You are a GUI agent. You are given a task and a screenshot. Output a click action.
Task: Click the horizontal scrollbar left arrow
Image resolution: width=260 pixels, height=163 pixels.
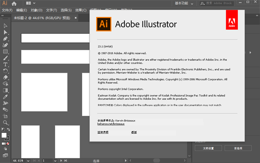pyautogui.click(x=130, y=160)
